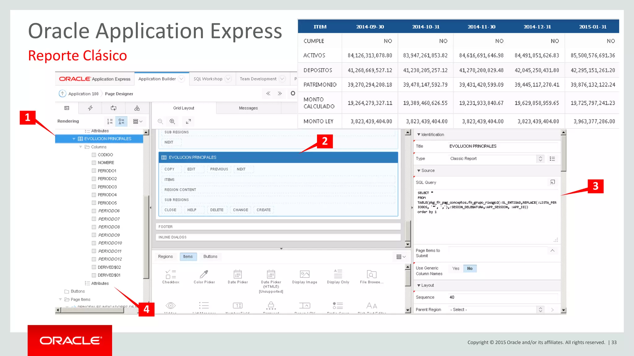This screenshot has height=356, width=634.
Task: Zoom in the grid layout
Action: click(172, 121)
